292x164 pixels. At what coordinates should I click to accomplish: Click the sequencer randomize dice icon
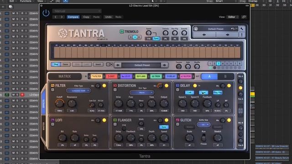[108, 64]
